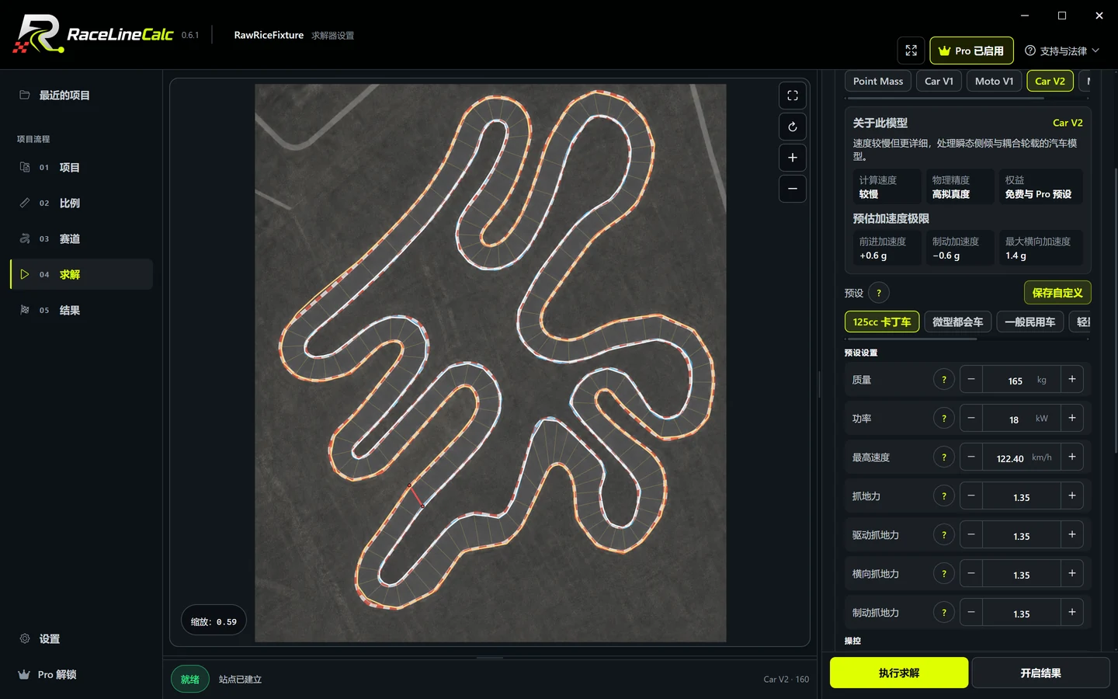
Task: Show help for 横向抓地力
Action: 944,573
